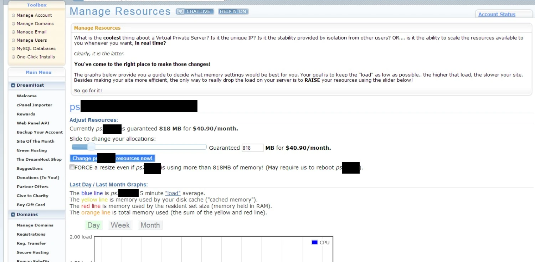Switch graphs to the Month tab

(150, 225)
